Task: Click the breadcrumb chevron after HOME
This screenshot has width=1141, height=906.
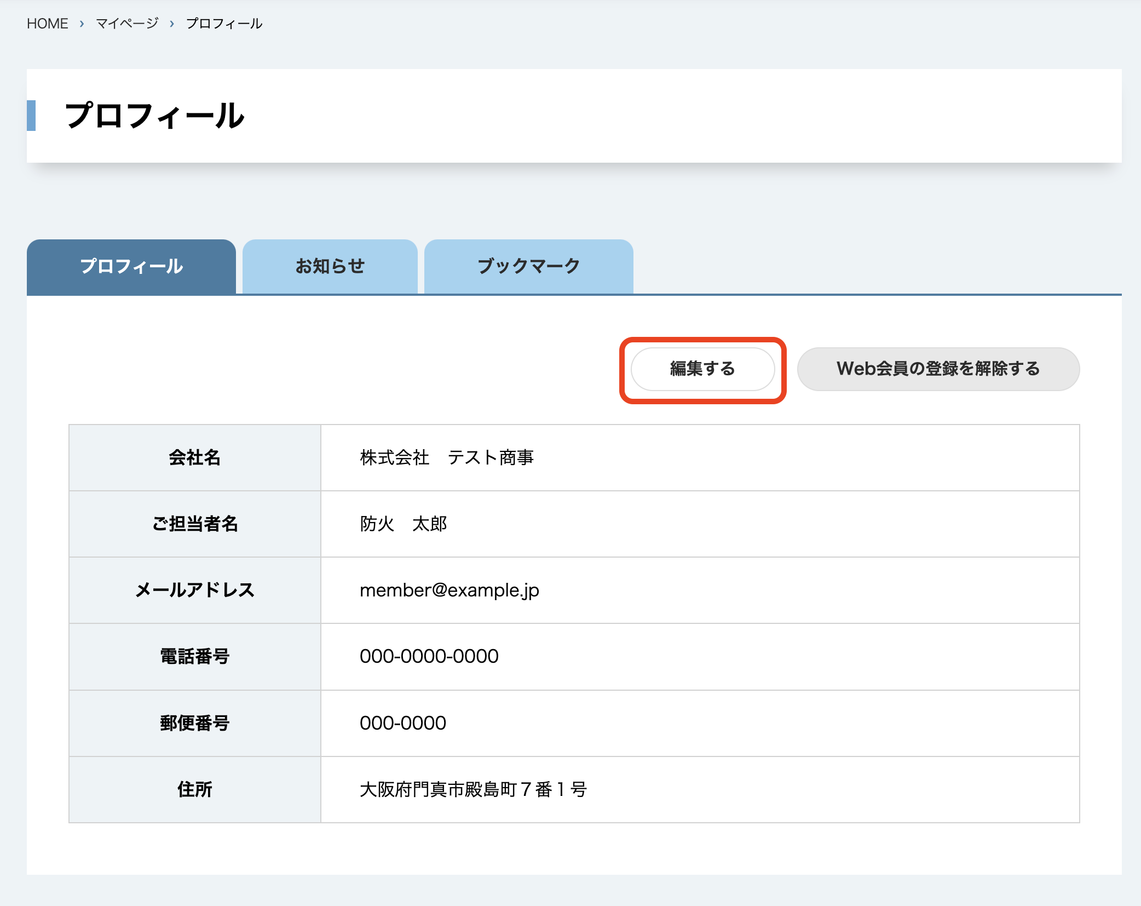Action: [x=81, y=24]
